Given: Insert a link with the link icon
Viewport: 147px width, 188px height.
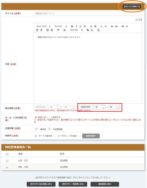Looking at the screenshot, I should tap(88, 30).
